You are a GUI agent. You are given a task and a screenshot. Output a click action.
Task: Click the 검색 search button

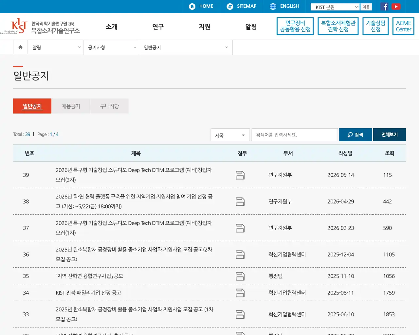[355, 135]
